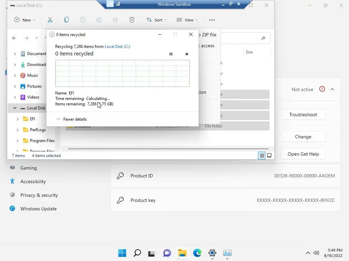Click the Not active warning info icon
349x261 pixels.
point(322,89)
